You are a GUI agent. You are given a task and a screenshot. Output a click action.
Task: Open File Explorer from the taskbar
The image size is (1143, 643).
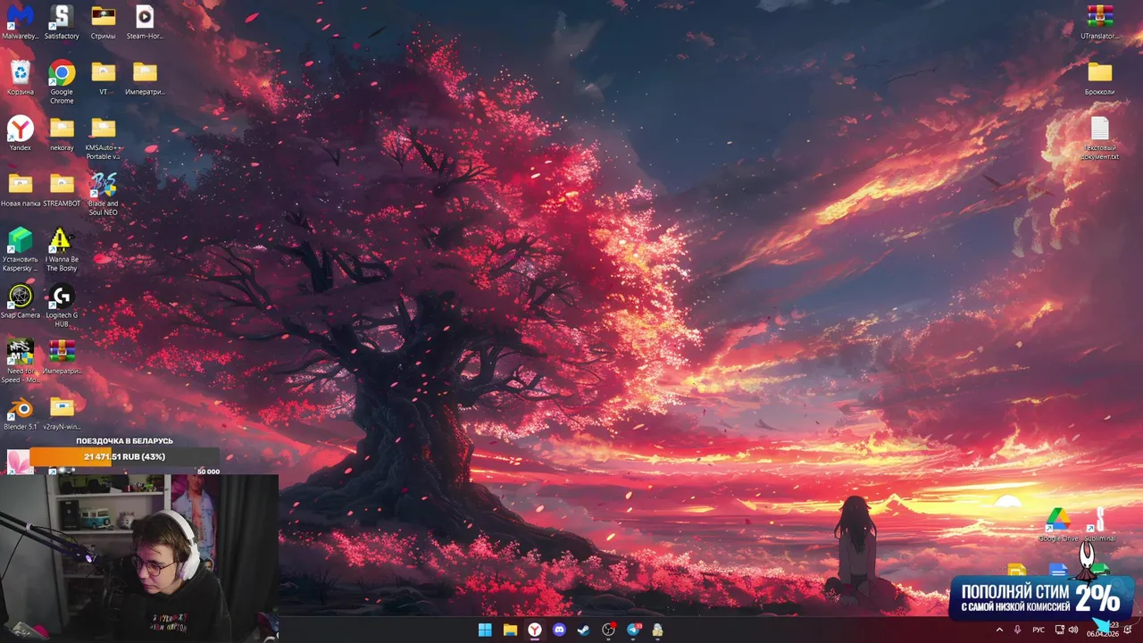tap(510, 630)
